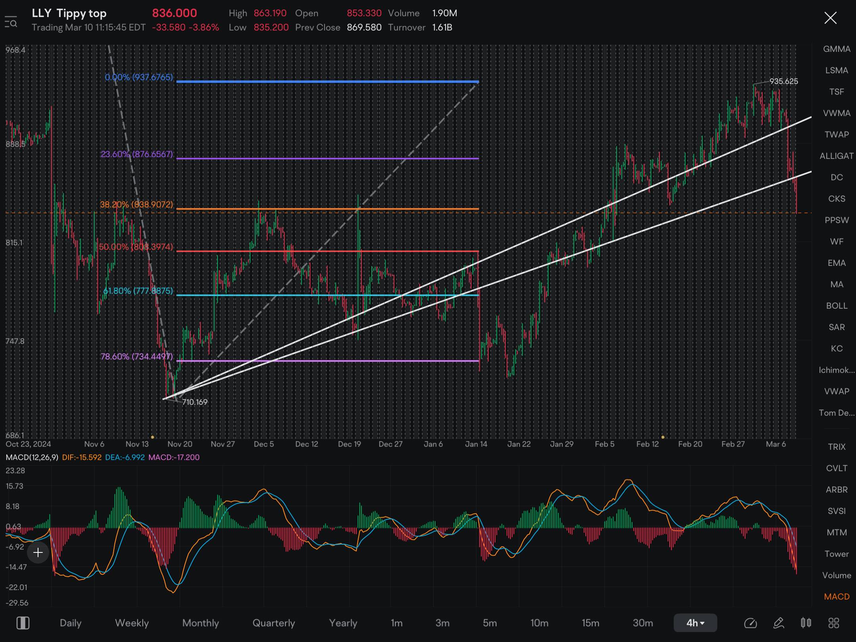The width and height of the screenshot is (856, 642).
Task: Tap the Nov 13 earnings dot marker
Action: pyautogui.click(x=153, y=437)
